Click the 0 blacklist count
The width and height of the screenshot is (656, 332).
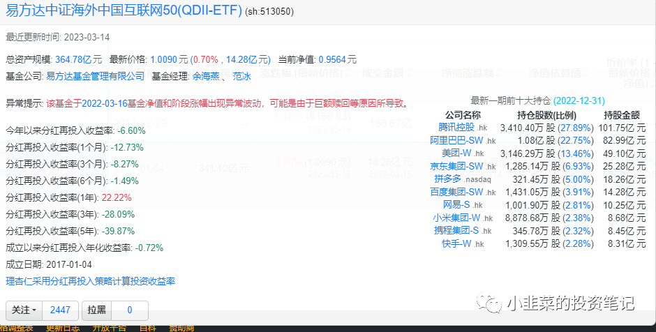[x=130, y=310]
